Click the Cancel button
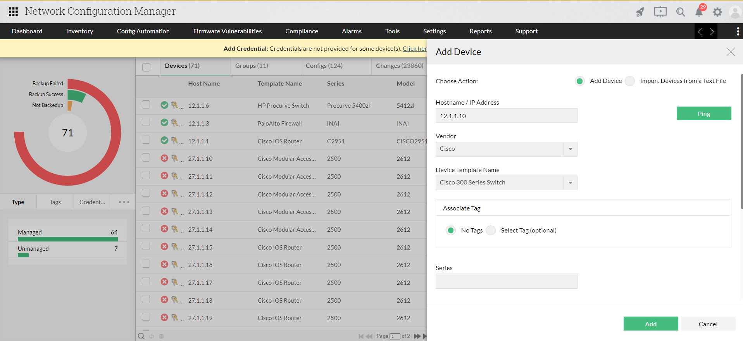The width and height of the screenshot is (743, 341). (x=708, y=324)
